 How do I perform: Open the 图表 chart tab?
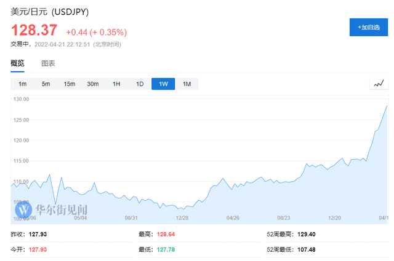(48, 63)
